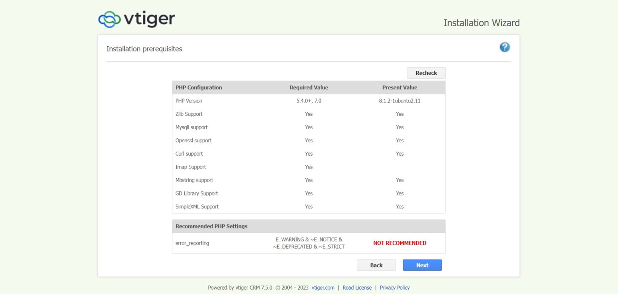Click the E_WARNING & ~E_NOTICE required value text
This screenshot has width=618, height=294.
309,243
